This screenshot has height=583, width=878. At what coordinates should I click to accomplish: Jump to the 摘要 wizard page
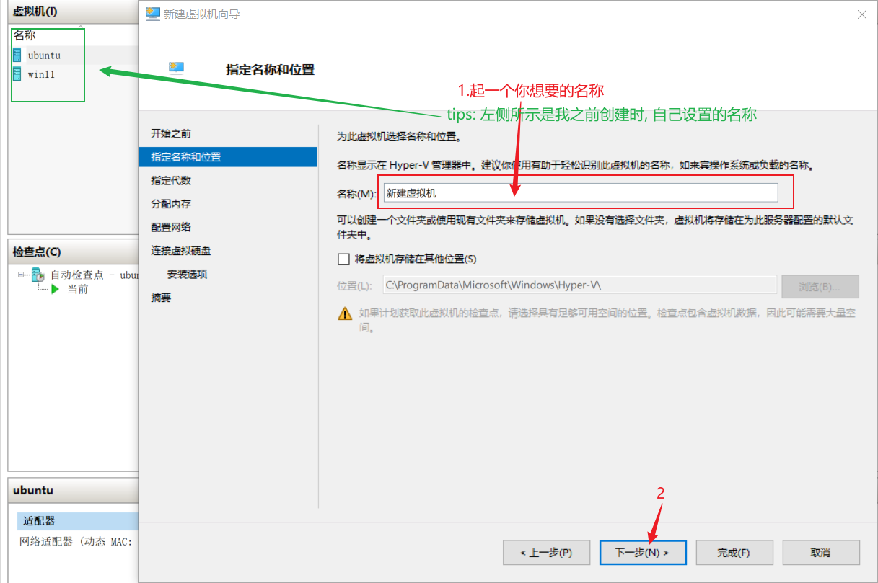(161, 298)
